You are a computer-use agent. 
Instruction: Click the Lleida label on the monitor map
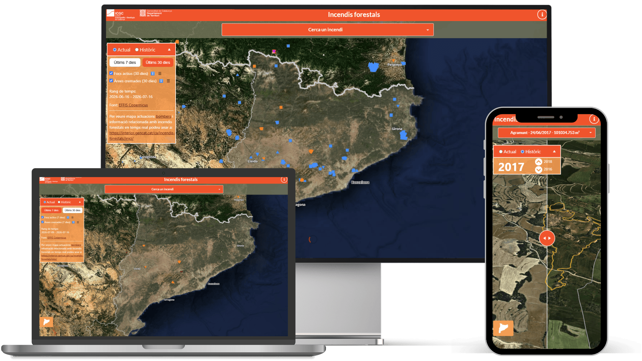click(252, 161)
